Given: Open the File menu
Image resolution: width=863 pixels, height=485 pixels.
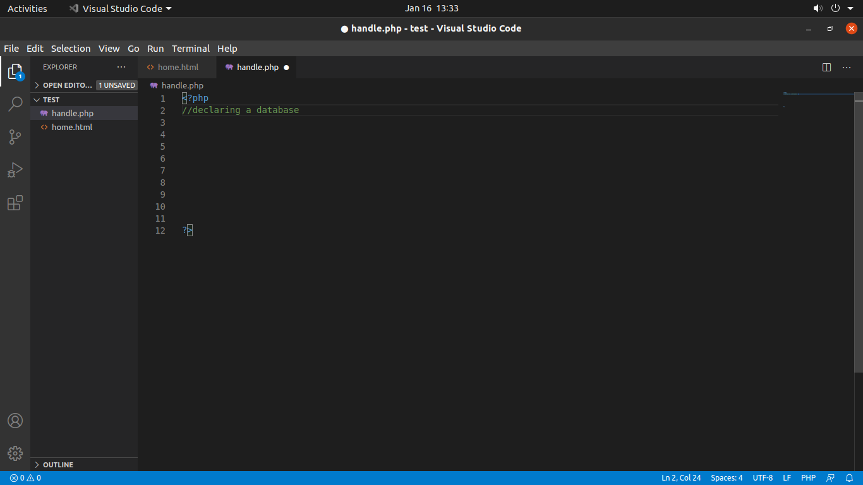Looking at the screenshot, I should [x=11, y=49].
